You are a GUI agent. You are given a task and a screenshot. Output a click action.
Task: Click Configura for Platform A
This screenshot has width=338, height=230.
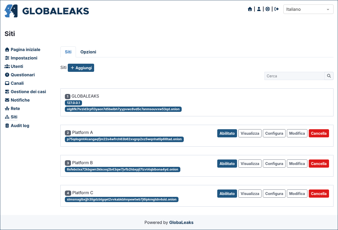pos(274,133)
